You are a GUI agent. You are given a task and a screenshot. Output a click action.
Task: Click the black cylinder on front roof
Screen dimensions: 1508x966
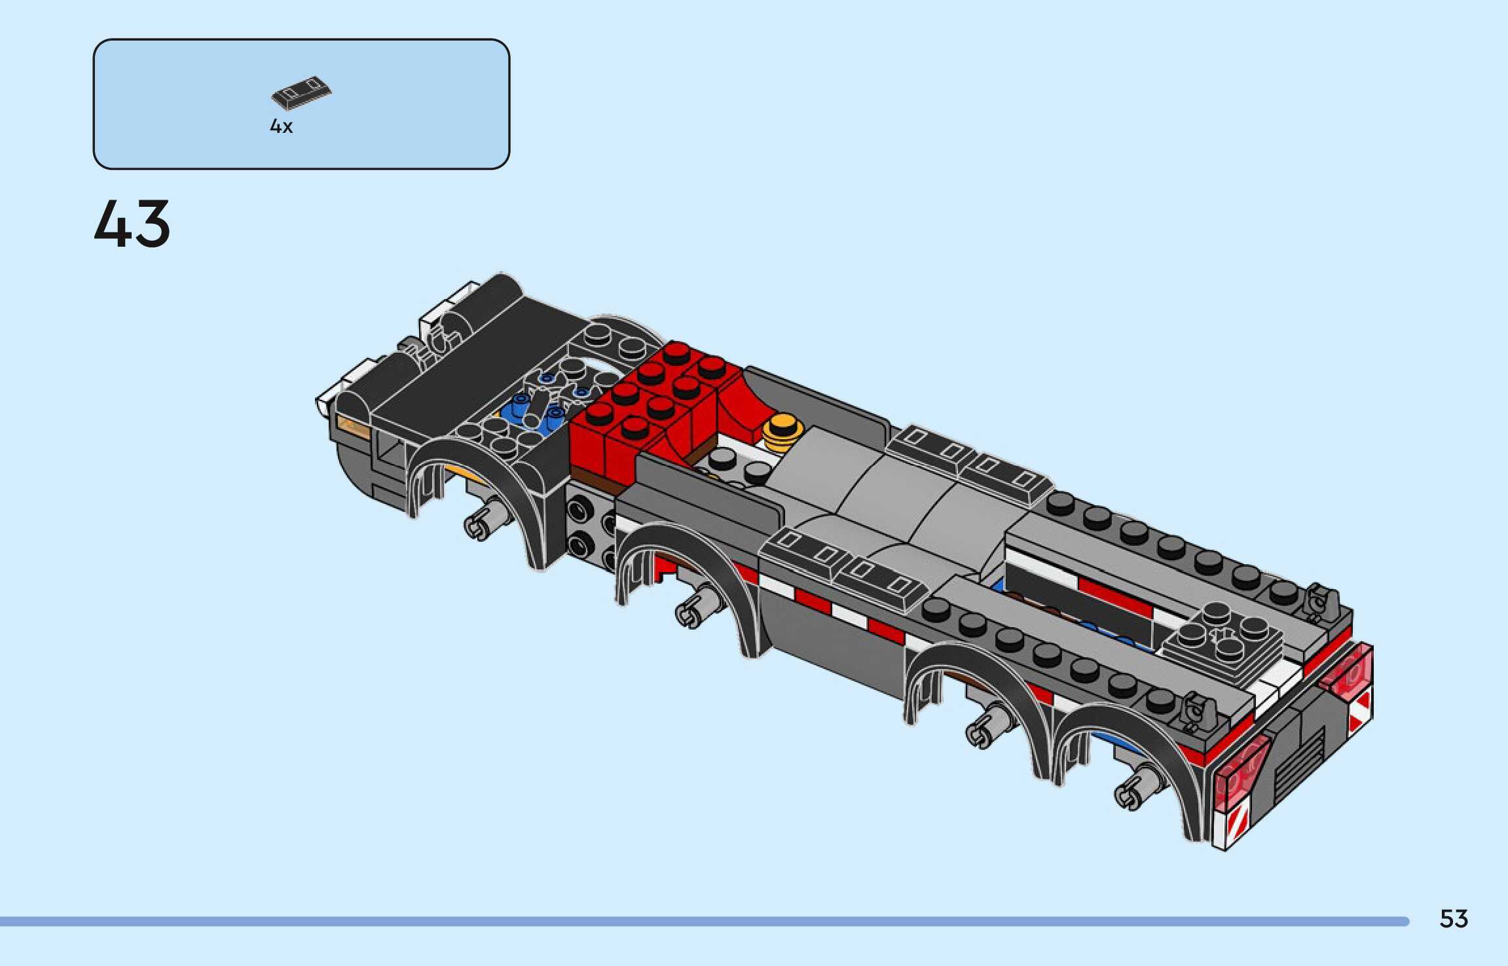[x=488, y=301]
